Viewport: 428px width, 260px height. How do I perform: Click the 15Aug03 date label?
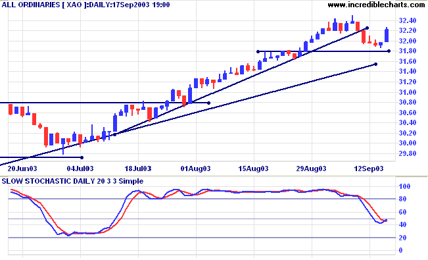254,169
